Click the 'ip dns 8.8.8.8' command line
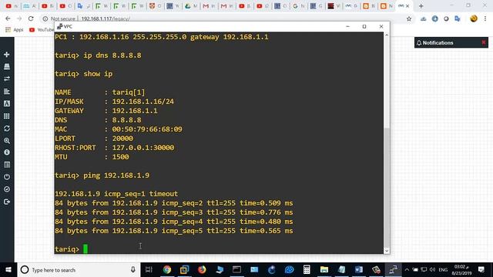 [x=98, y=55]
